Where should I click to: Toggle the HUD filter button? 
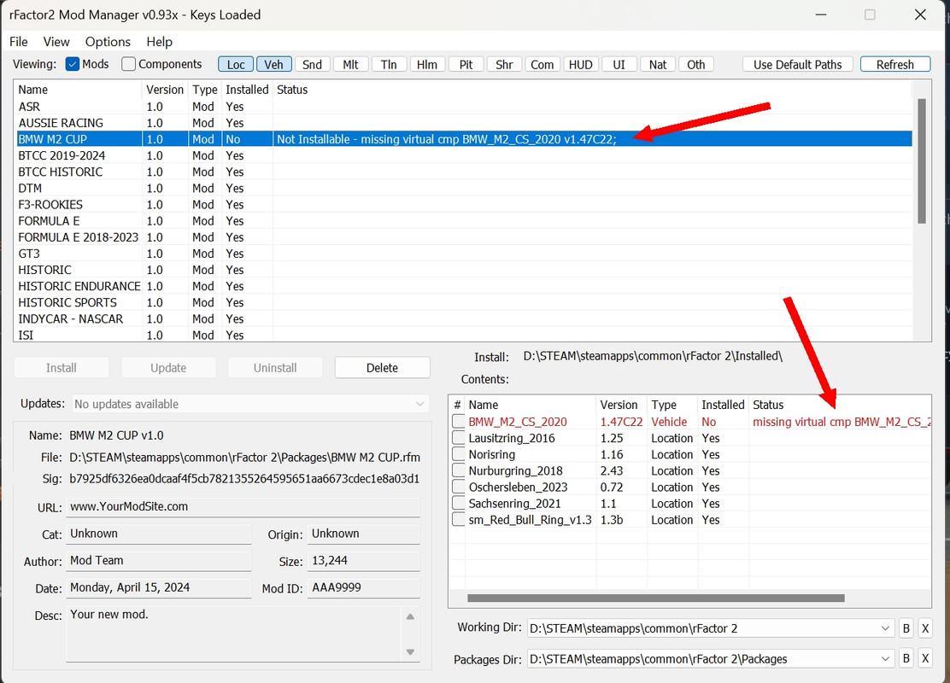(x=580, y=65)
